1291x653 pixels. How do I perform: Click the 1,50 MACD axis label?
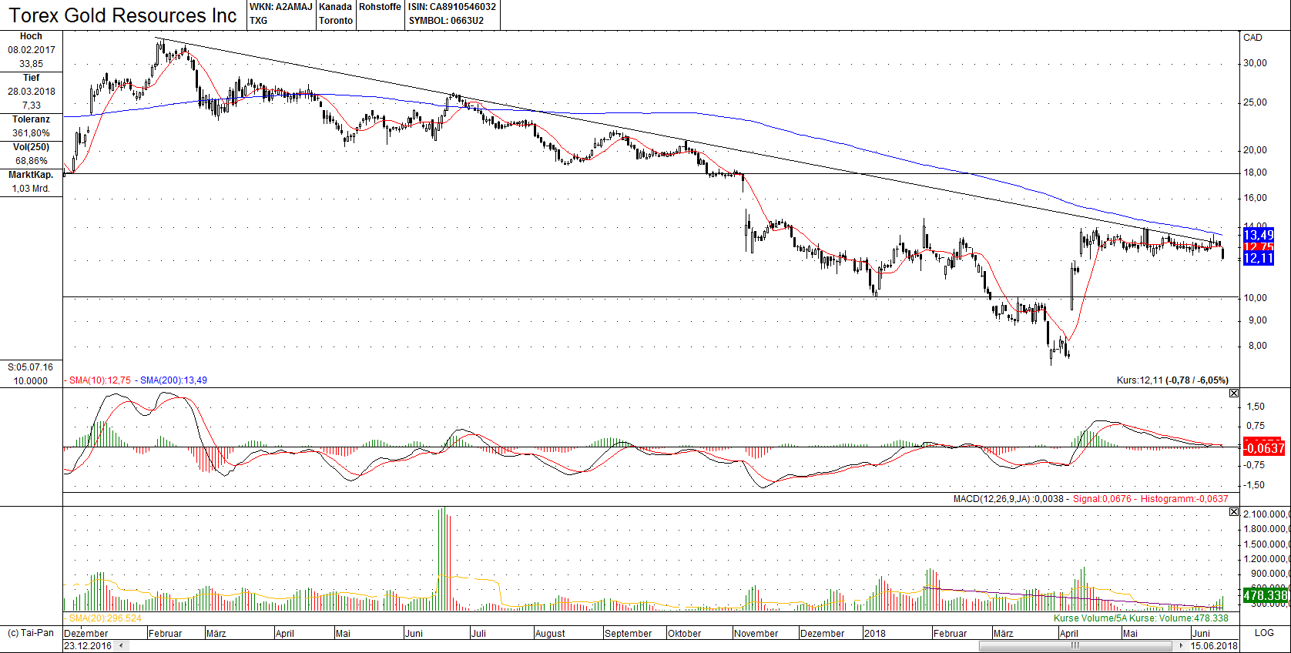[x=1256, y=407]
